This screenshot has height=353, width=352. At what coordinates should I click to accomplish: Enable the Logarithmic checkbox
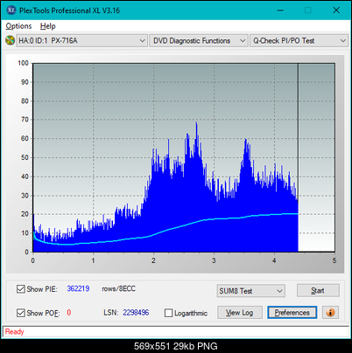[169, 313]
